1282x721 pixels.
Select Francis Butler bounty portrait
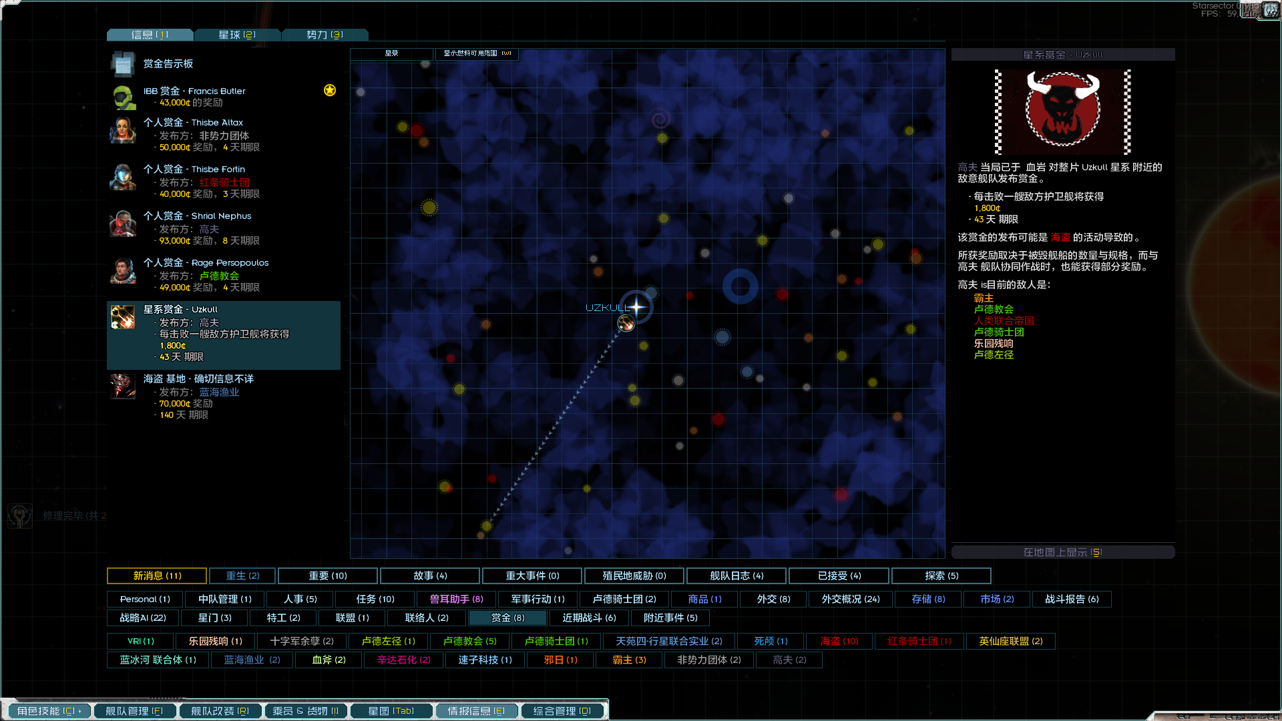(x=123, y=97)
